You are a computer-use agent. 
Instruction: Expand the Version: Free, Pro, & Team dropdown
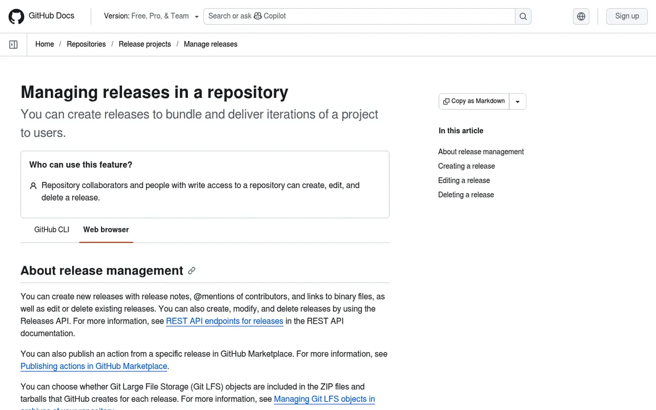point(151,16)
